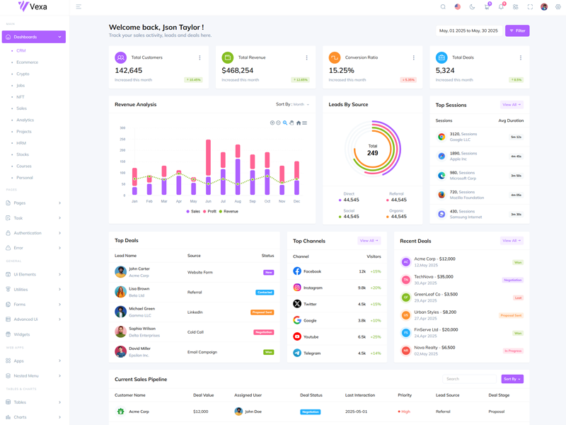
Task: Open Analytics from the sidebar menu
Action: coord(25,120)
